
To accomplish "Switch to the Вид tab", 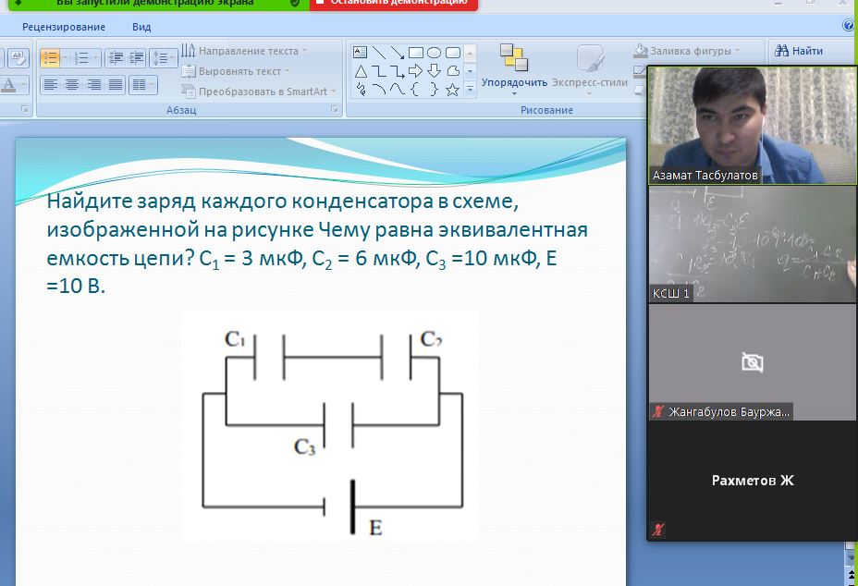I will point(141,27).
